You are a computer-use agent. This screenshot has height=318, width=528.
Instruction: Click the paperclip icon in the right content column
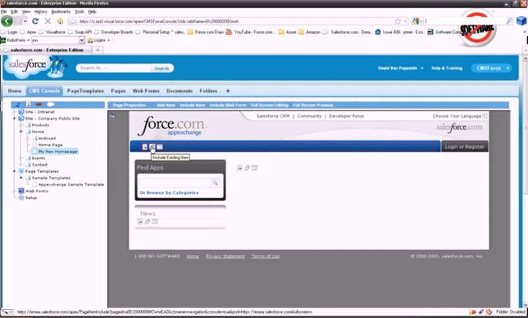(247, 168)
